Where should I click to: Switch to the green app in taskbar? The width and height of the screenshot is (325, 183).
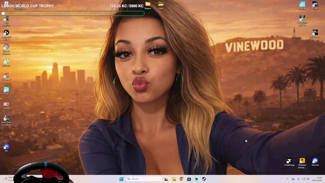click(197, 179)
